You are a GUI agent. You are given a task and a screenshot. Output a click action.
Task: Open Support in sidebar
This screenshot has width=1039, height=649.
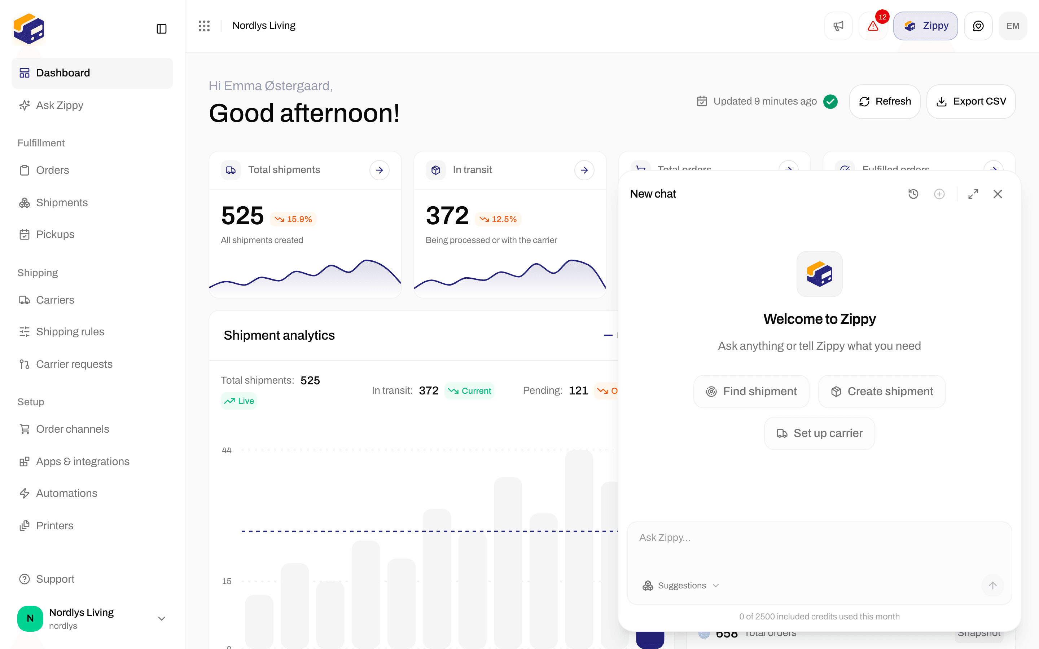[x=92, y=579]
